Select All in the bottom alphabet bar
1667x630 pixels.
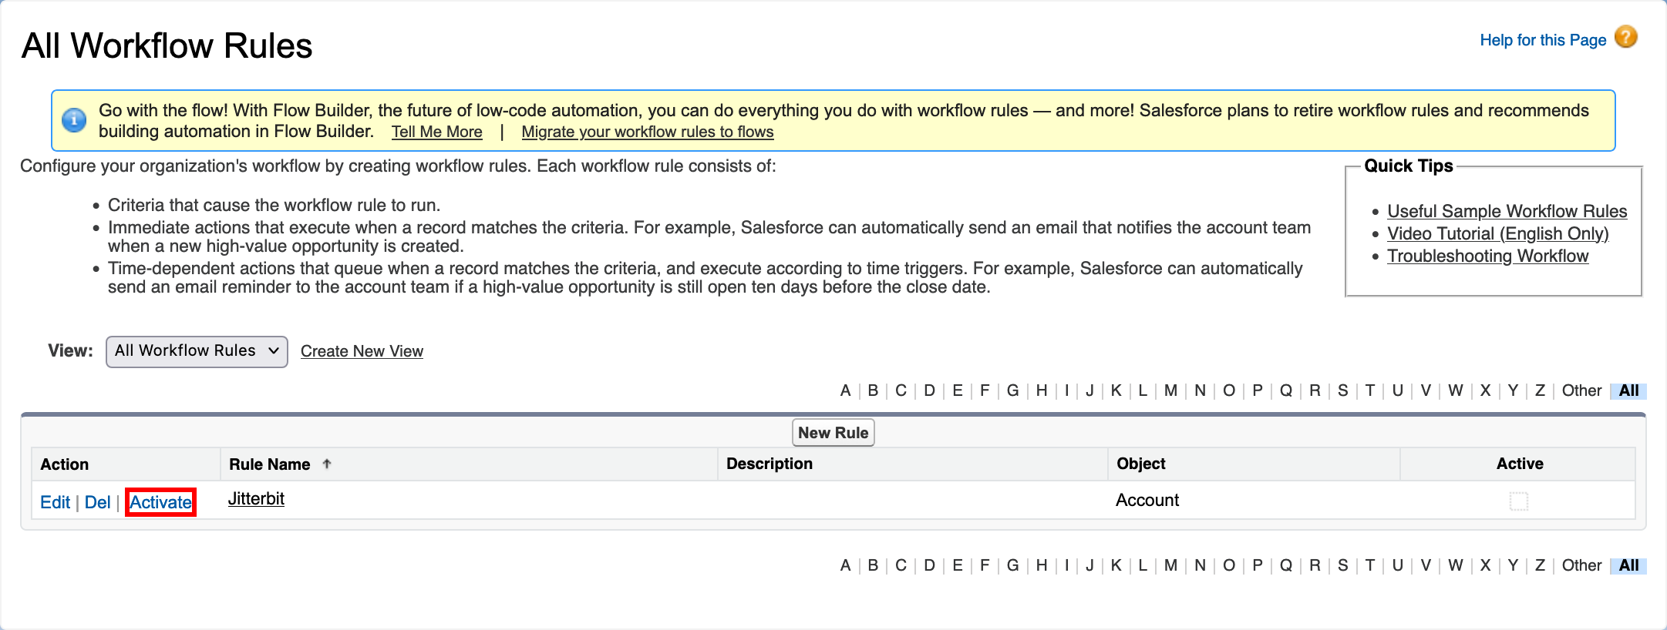1628,565
